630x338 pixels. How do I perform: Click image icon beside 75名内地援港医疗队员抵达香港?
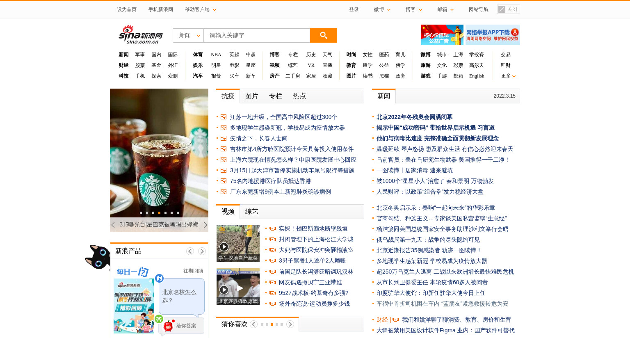224,181
